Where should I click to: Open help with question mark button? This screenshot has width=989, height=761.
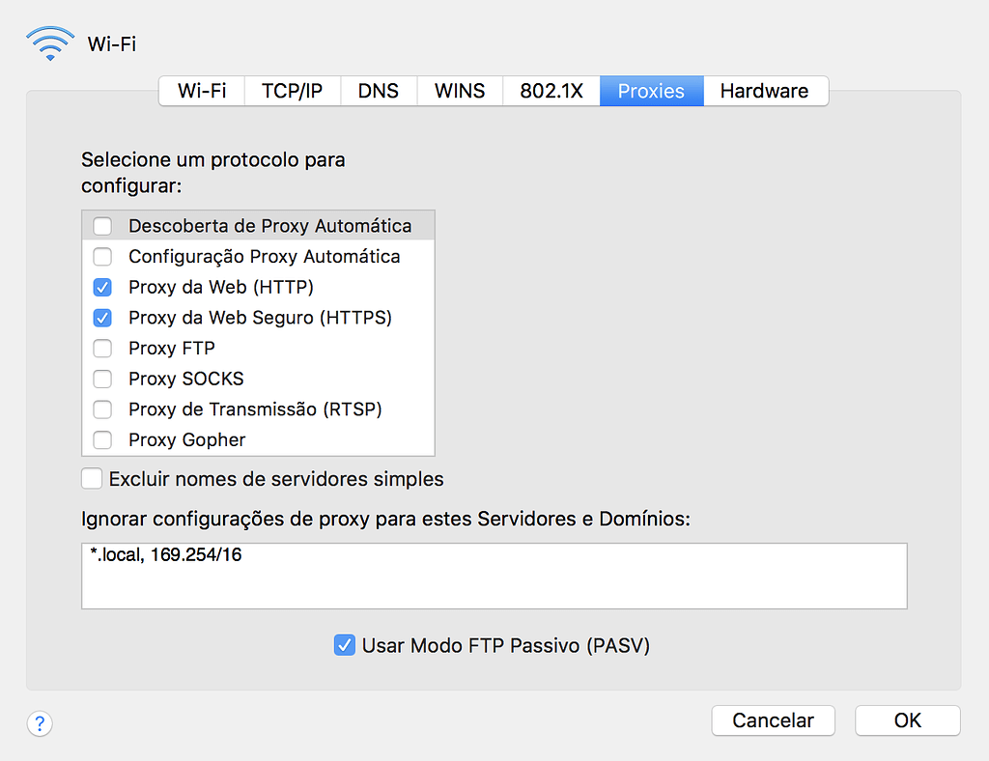tap(40, 723)
